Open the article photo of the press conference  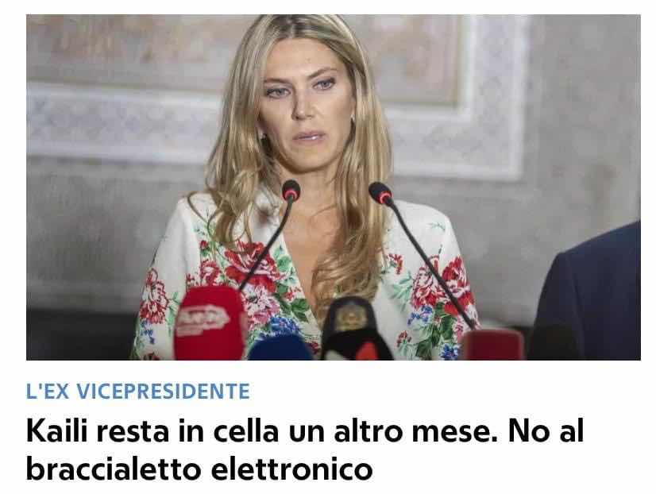click(334, 187)
